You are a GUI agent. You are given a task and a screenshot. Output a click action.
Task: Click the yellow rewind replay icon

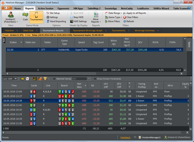[22, 79]
